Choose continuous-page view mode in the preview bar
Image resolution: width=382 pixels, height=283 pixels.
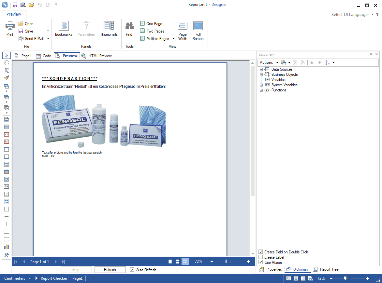pyautogui.click(x=178, y=262)
